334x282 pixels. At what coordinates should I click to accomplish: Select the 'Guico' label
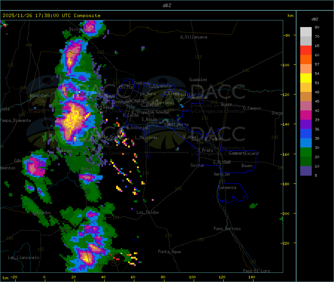point(226,104)
